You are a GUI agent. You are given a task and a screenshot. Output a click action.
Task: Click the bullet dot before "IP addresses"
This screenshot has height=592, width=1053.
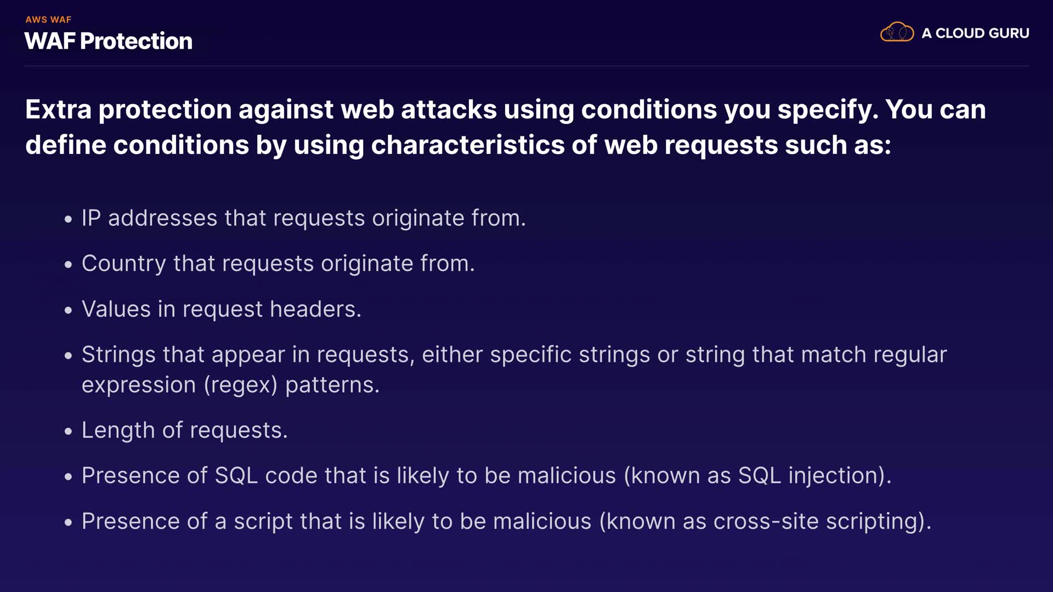(68, 219)
